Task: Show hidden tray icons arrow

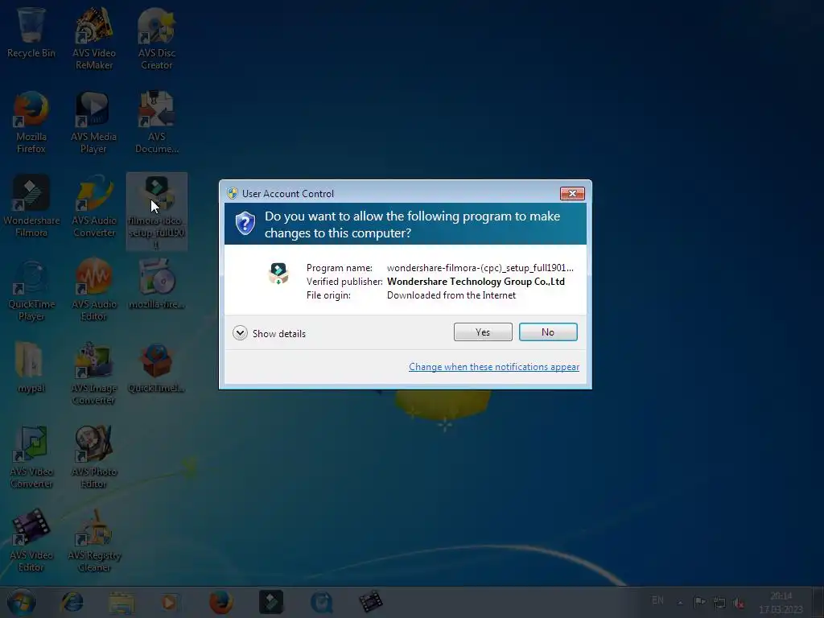Action: (x=680, y=602)
